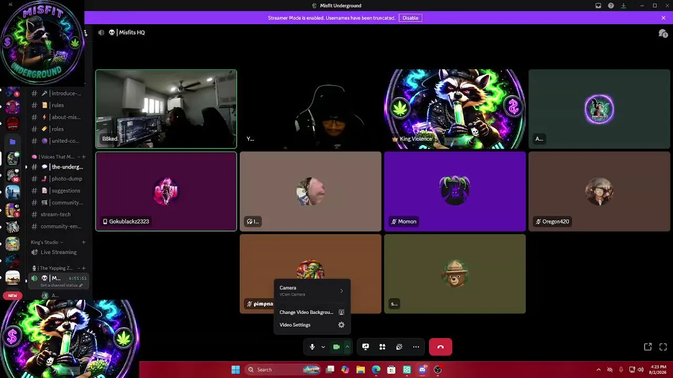Set a channel status text
673x378 pixels.
pyautogui.click(x=62, y=285)
